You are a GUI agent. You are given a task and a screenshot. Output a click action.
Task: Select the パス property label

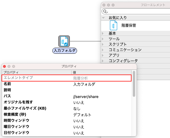coord(7,96)
